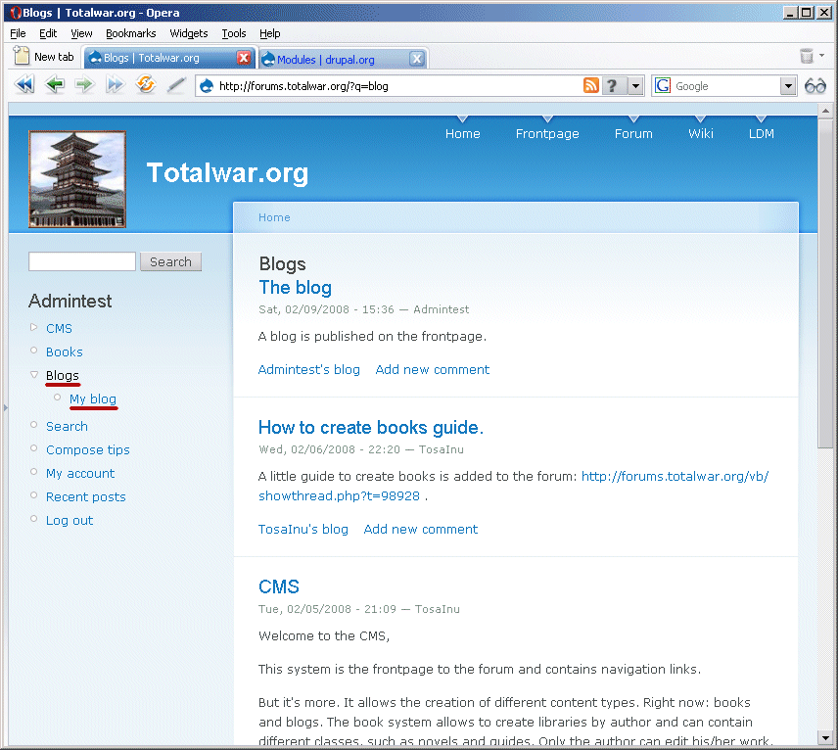Viewport: 838px width, 750px height.
Task: Open the Bookmarks menu
Action: click(x=131, y=33)
